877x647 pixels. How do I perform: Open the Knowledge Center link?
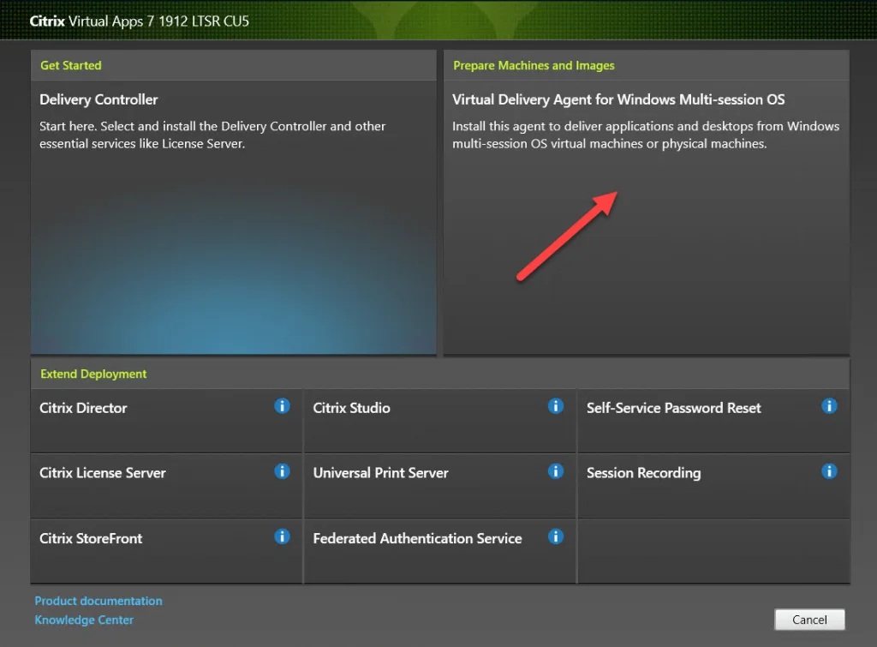(x=84, y=620)
